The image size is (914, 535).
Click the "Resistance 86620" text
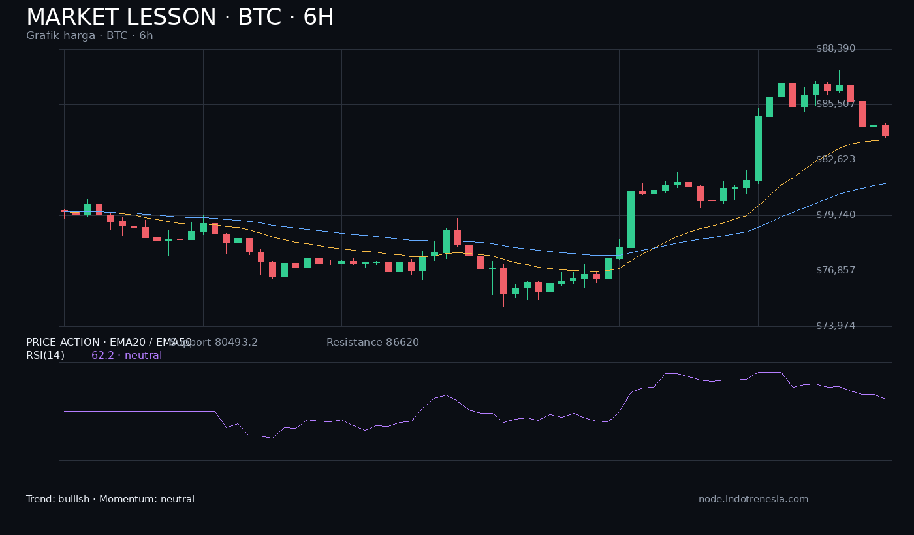pyautogui.click(x=373, y=343)
